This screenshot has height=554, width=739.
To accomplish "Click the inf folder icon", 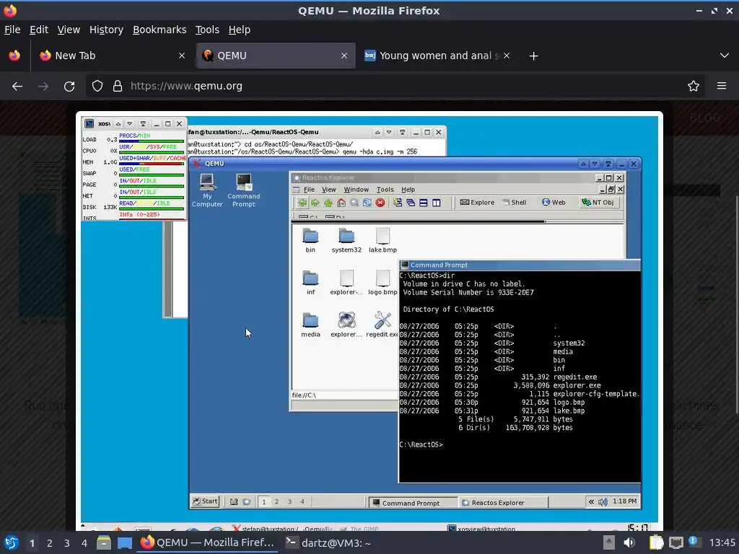I will click(310, 283).
